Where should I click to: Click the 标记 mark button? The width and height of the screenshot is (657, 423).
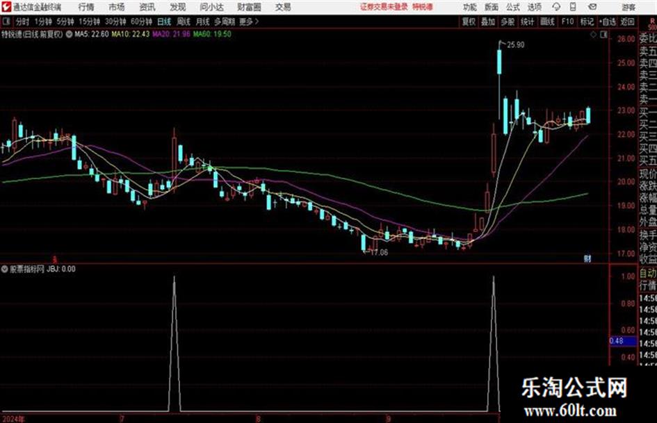[x=587, y=22]
